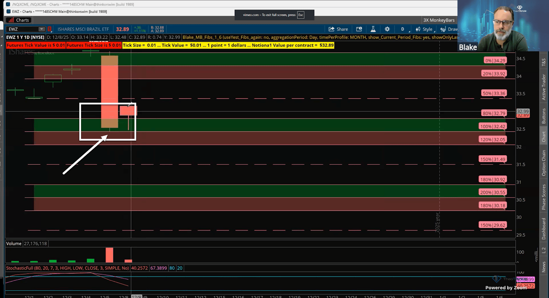Click the icon left of the flask
Viewport: 549px width, 298px height.
click(359, 29)
